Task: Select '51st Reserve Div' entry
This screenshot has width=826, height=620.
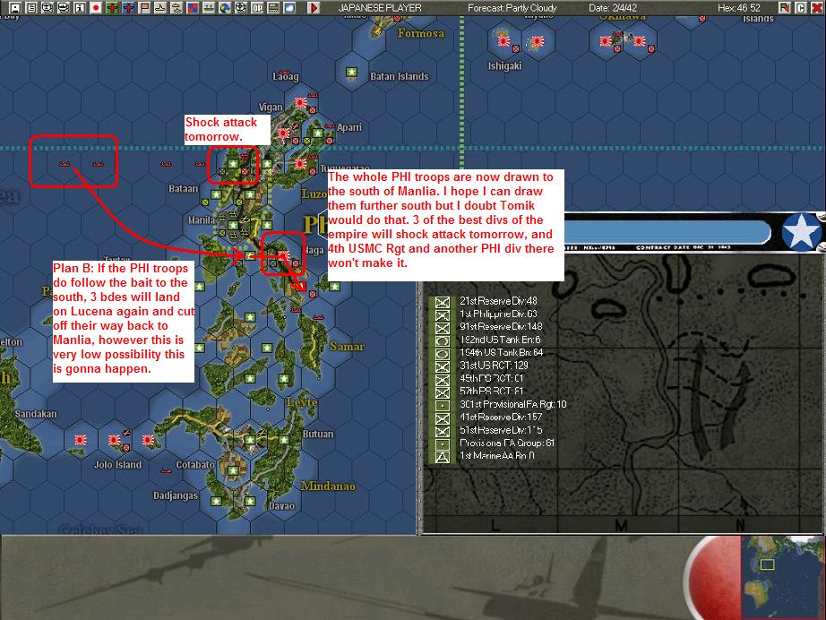Action: (x=501, y=430)
